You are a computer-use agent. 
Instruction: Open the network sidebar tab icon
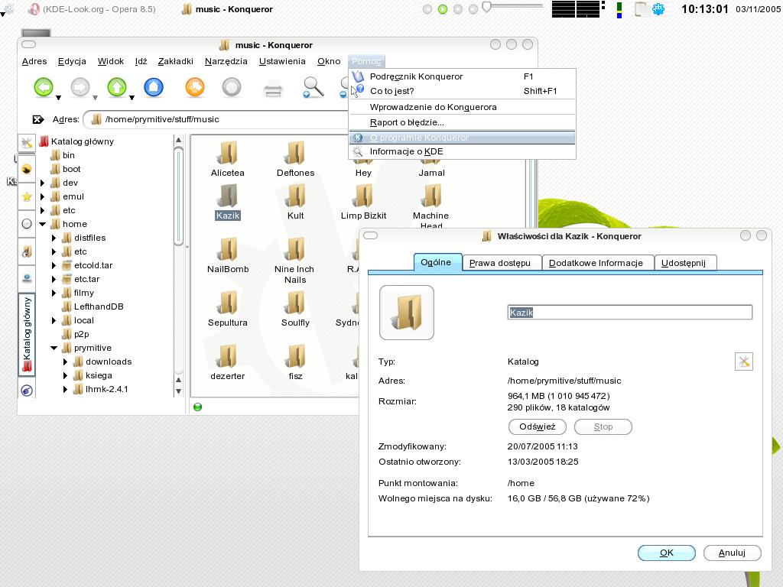click(27, 278)
